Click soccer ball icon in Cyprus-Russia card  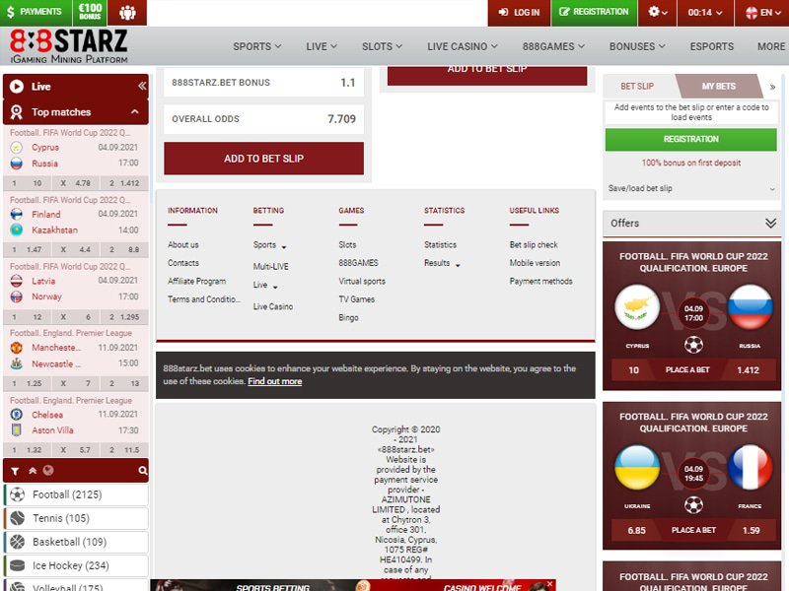point(694,345)
